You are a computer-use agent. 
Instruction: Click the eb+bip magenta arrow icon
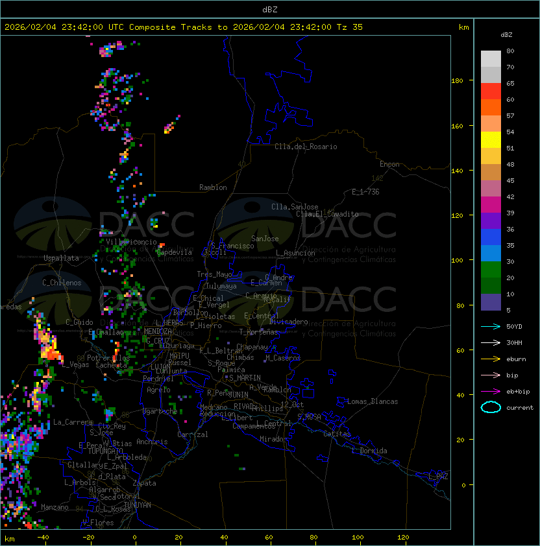491,392
